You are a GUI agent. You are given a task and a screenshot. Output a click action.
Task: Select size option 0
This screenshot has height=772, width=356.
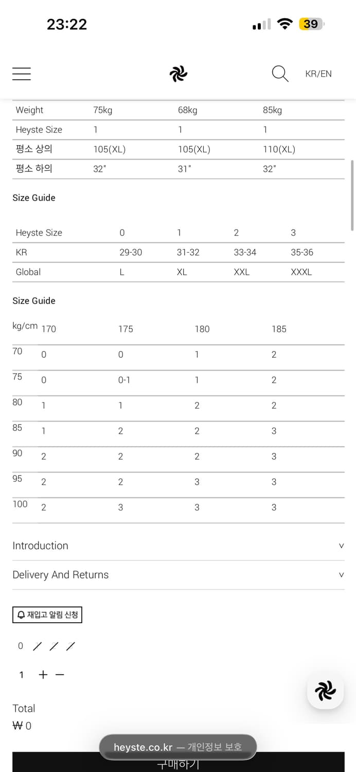(x=21, y=646)
